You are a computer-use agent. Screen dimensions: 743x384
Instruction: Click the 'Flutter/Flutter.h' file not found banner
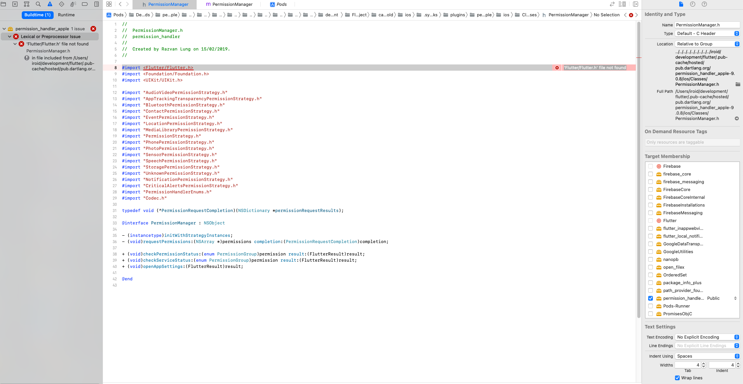[x=595, y=68]
